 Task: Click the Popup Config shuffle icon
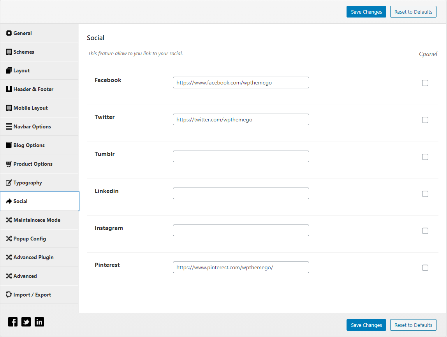[9, 239]
